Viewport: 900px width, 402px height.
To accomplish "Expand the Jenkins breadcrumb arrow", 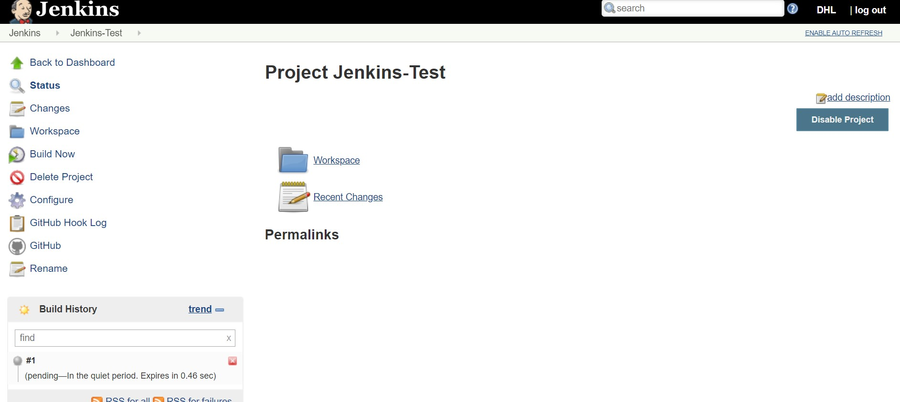I will [57, 33].
